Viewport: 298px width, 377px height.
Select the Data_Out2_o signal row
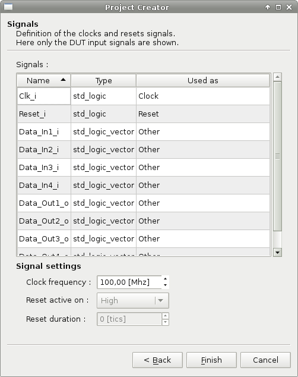144,221
